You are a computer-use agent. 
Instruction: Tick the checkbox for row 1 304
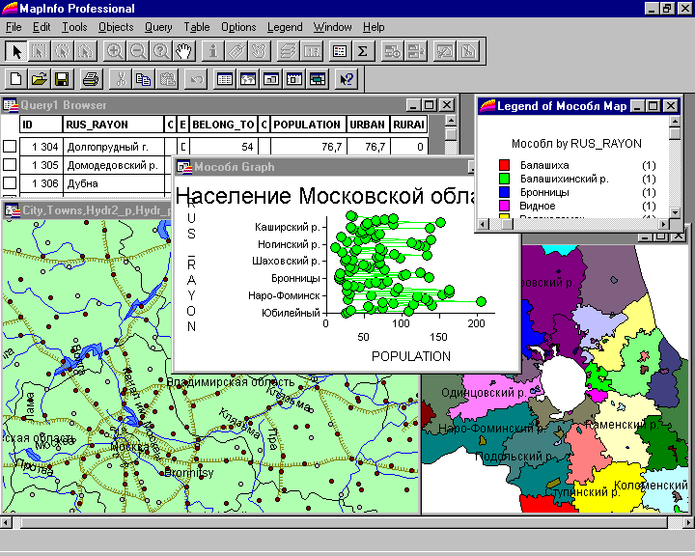point(10,147)
